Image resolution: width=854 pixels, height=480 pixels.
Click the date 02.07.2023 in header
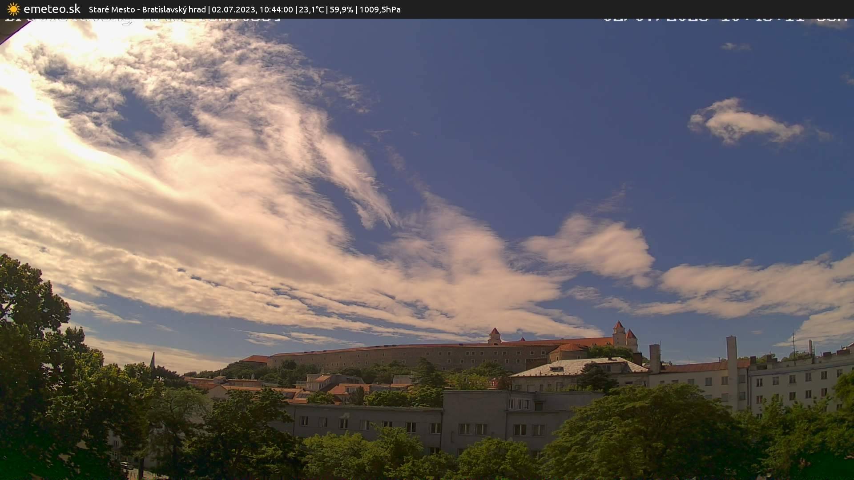pos(233,9)
